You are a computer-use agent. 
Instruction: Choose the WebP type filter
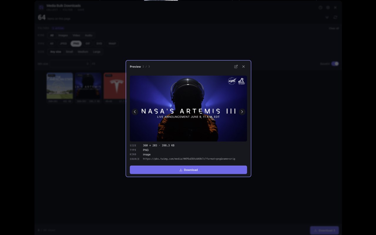pyautogui.click(x=112, y=43)
